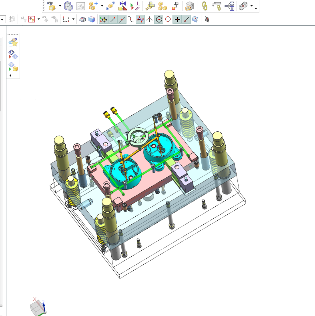Click the Move Component icon
315x316 pixels.
tap(110, 6)
